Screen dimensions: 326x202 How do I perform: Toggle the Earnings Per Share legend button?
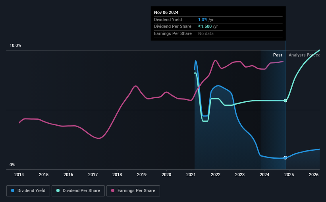point(133,191)
